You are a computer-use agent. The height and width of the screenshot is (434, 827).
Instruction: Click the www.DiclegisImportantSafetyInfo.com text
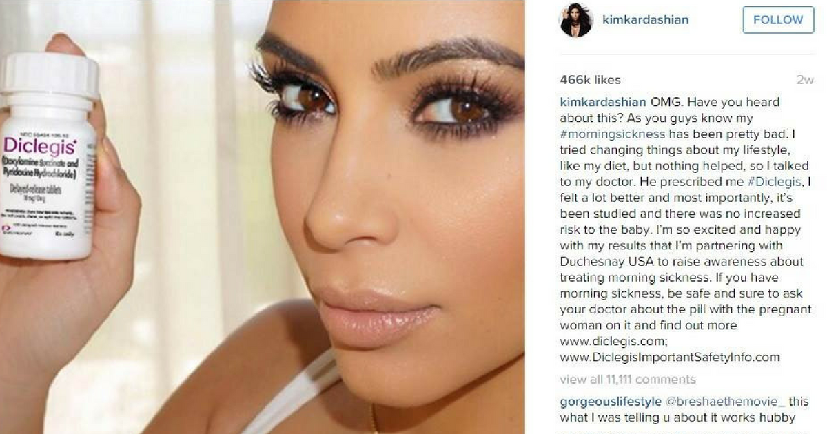click(670, 357)
